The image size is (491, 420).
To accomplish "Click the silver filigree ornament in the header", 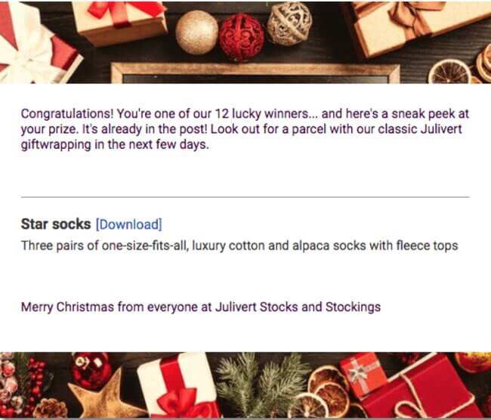I will click(290, 23).
